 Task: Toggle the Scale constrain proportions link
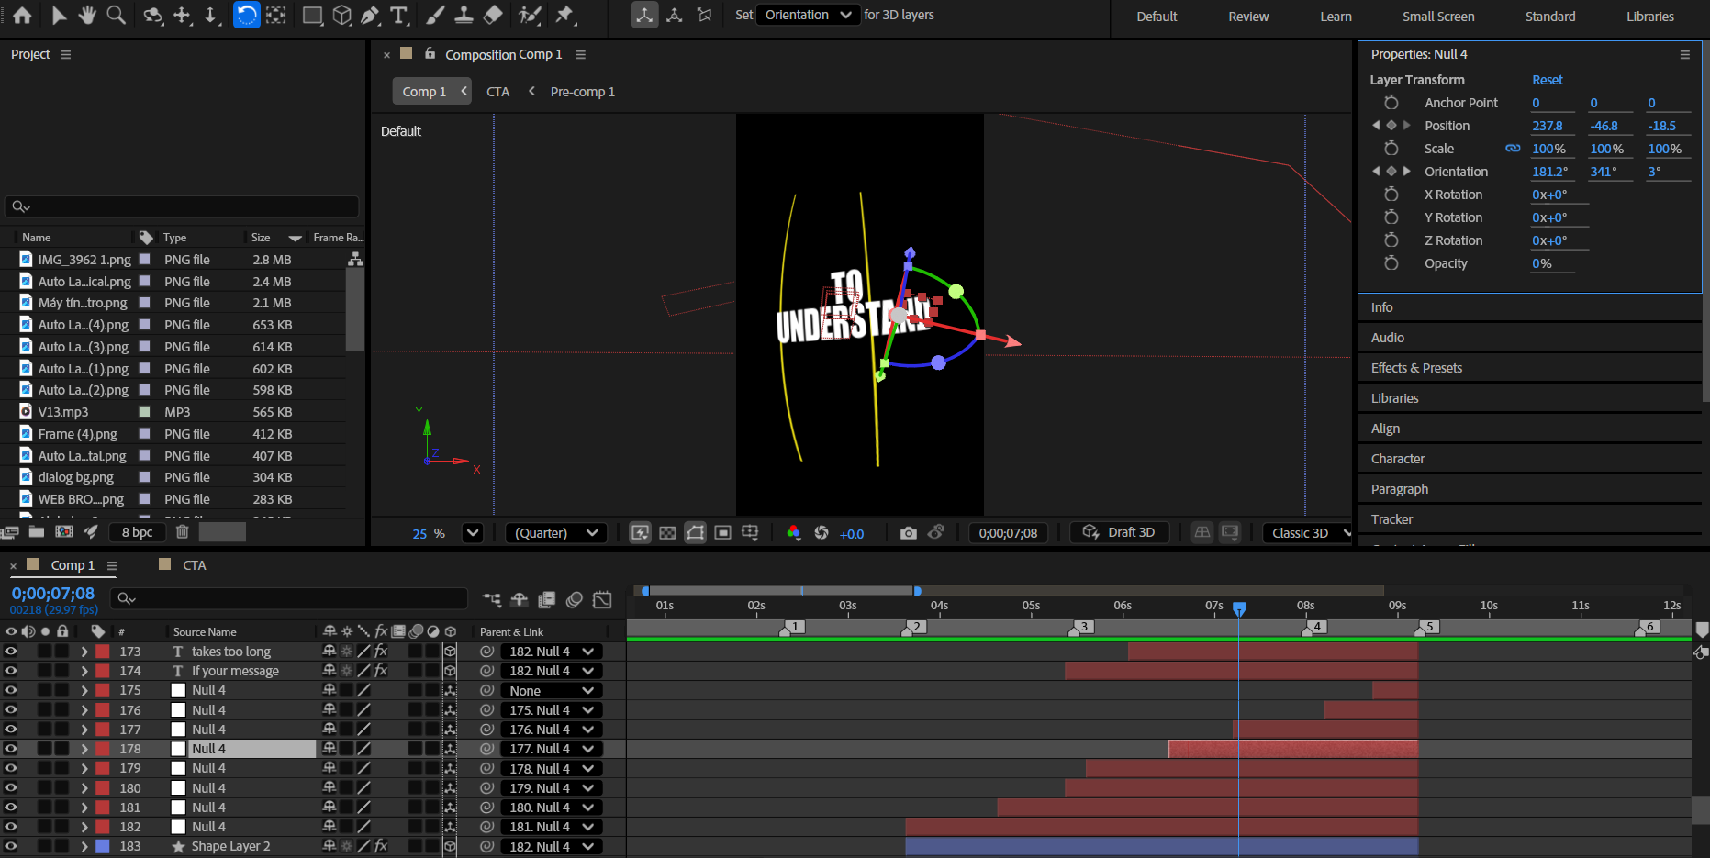1513,149
